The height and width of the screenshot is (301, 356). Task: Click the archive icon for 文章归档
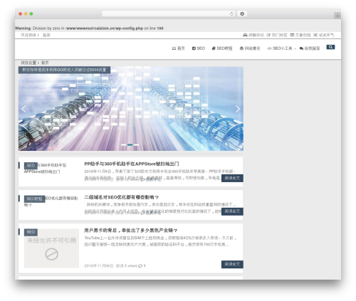click(x=292, y=35)
